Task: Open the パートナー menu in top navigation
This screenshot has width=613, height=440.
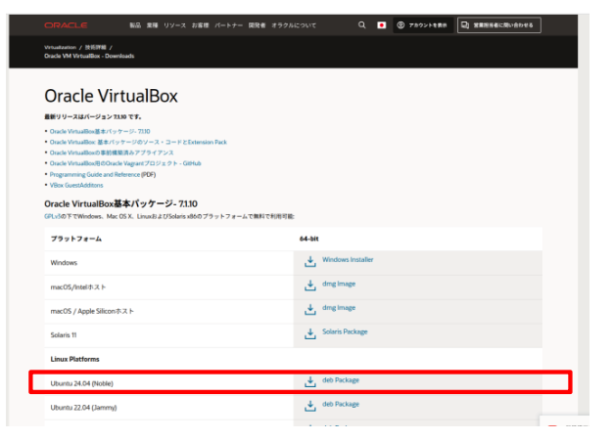Action: tap(228, 24)
